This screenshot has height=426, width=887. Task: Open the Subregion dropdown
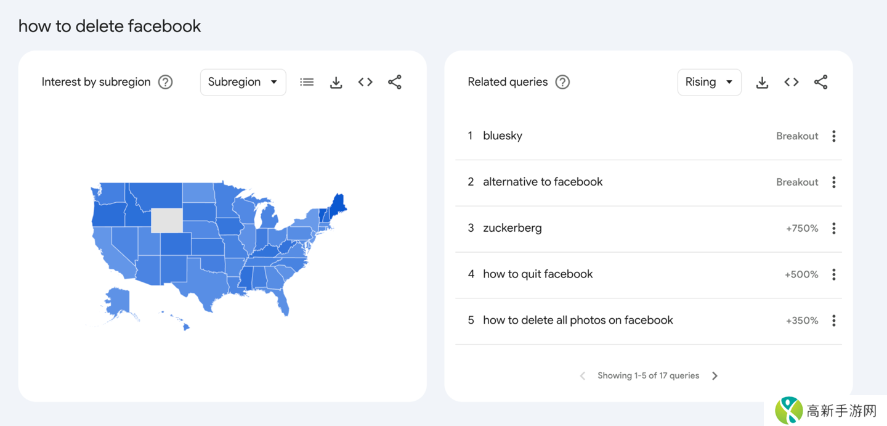tap(243, 82)
